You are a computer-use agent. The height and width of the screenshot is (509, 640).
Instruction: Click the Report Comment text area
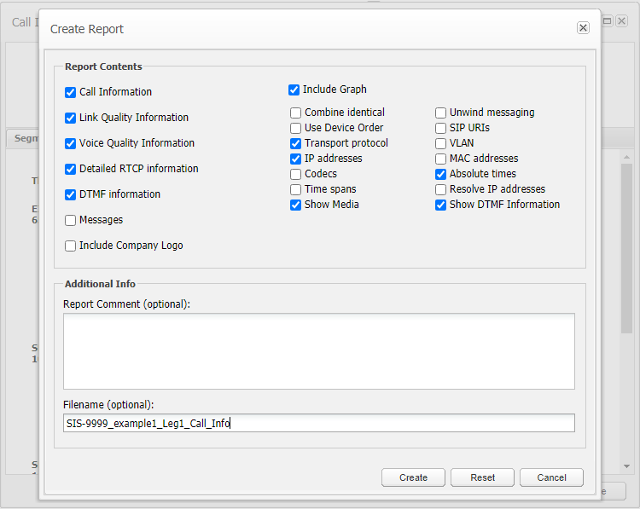coord(318,350)
